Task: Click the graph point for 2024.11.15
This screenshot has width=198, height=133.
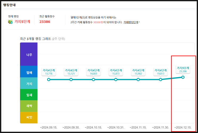Action: pos(138,80)
